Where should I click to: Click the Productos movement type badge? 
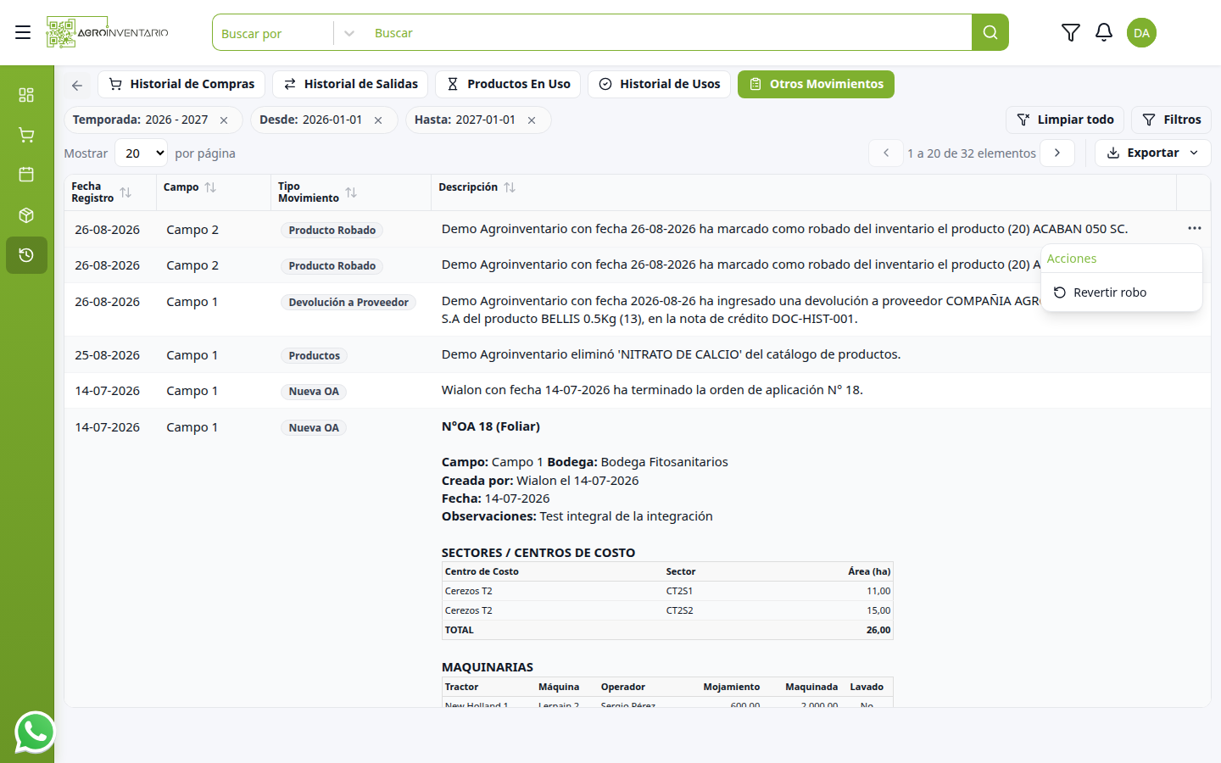(314, 356)
